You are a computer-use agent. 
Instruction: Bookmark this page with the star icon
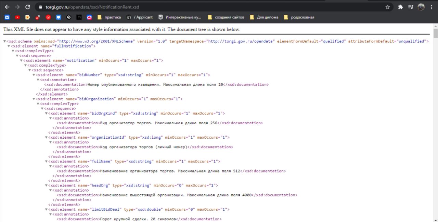[x=388, y=7]
